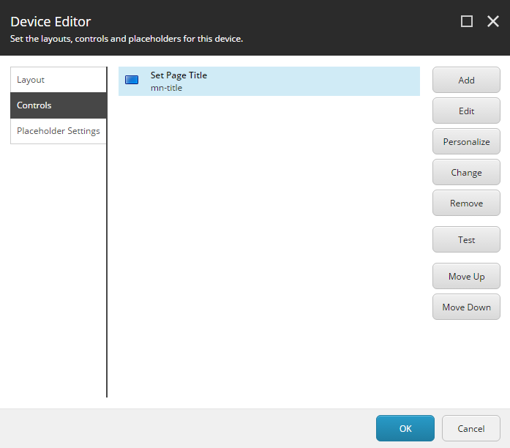Screen dimensions: 510x448
Task: Remove the selected control
Action: click(x=466, y=204)
